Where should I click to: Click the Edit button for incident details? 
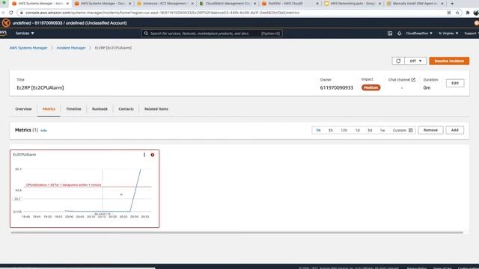[x=455, y=83]
